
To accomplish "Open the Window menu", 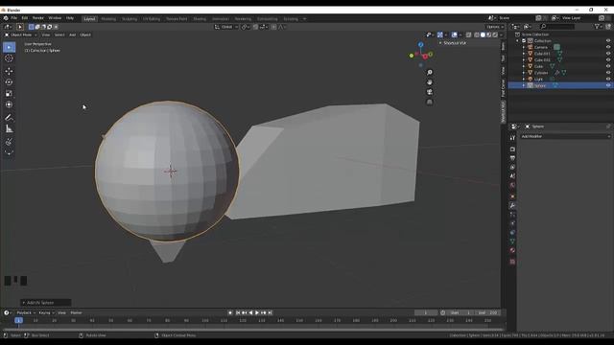I will click(55, 18).
